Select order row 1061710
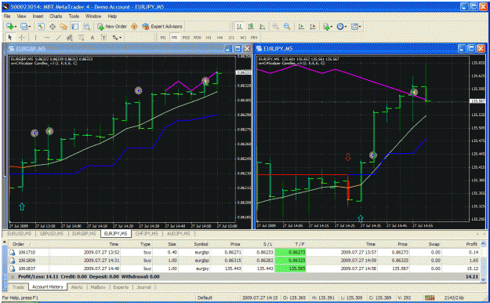 [244, 252]
